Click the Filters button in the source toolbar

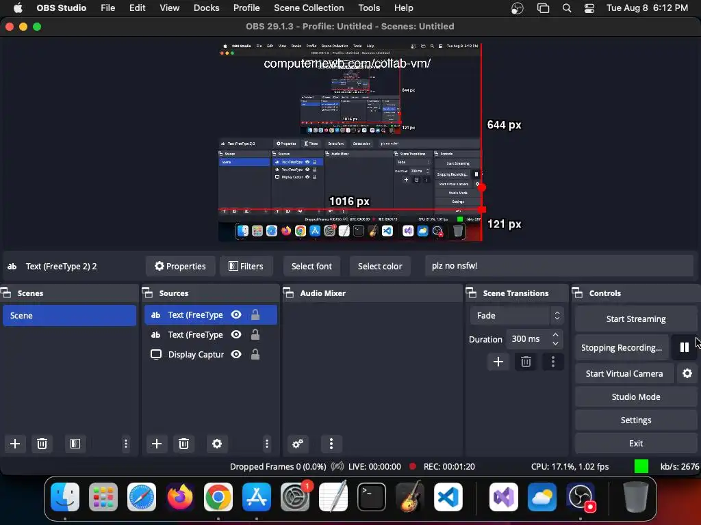(246, 266)
